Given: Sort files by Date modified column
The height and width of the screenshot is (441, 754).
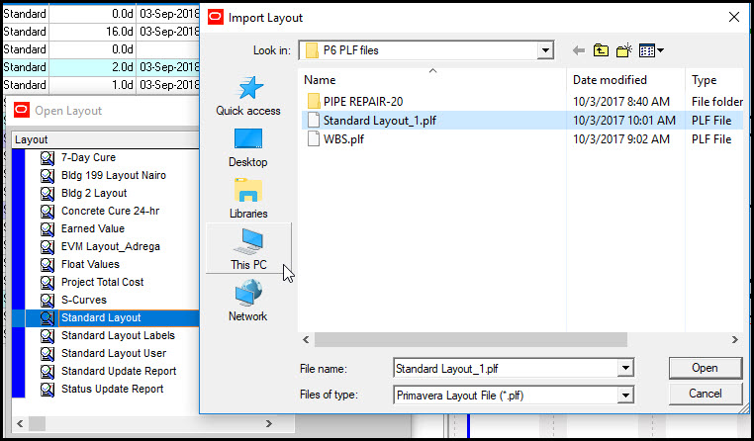Looking at the screenshot, I should click(x=610, y=80).
